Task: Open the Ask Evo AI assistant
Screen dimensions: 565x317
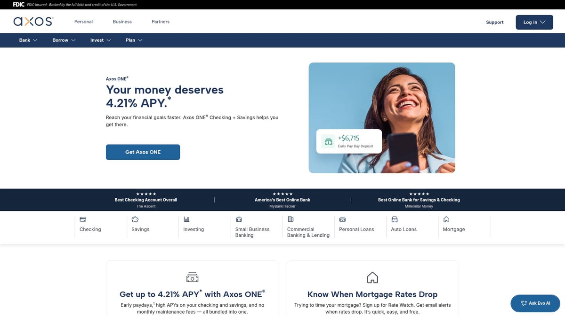Action: [535, 303]
